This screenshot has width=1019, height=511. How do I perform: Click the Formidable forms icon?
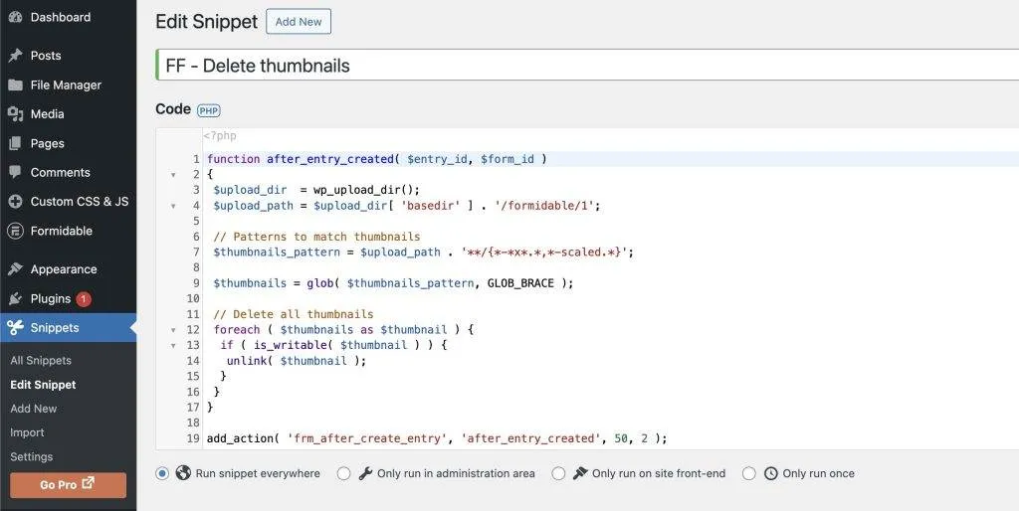tap(15, 231)
